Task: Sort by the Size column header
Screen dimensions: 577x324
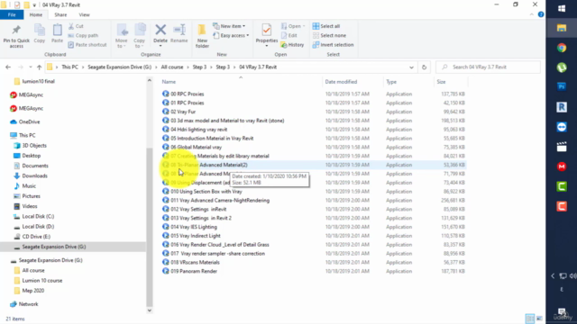Action: tap(441, 82)
